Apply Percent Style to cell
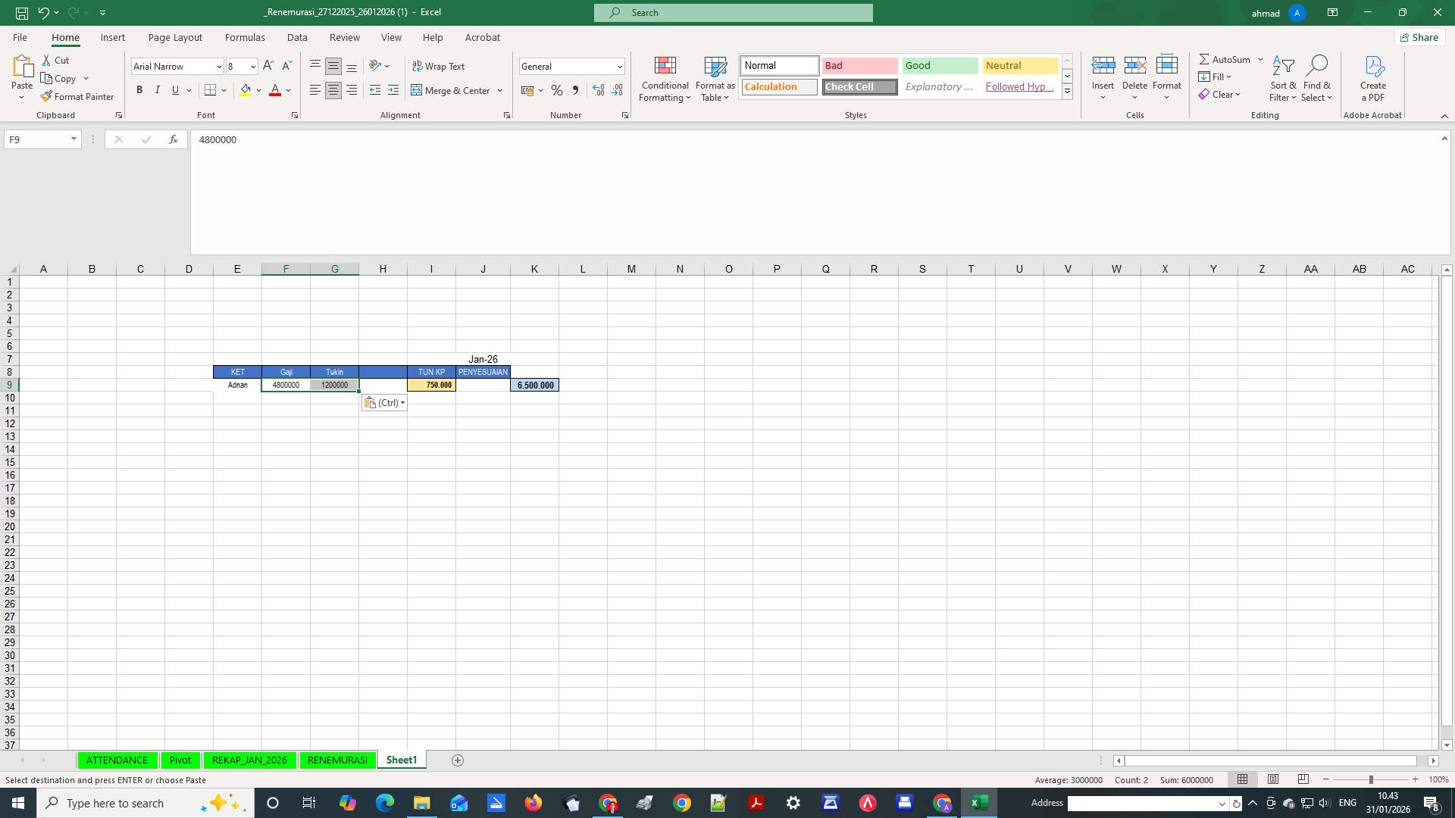 (557, 90)
